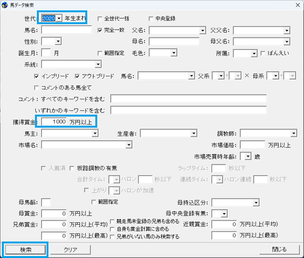
Task: Toggle the 全世代一括 checkbox
Action: tap(100, 19)
